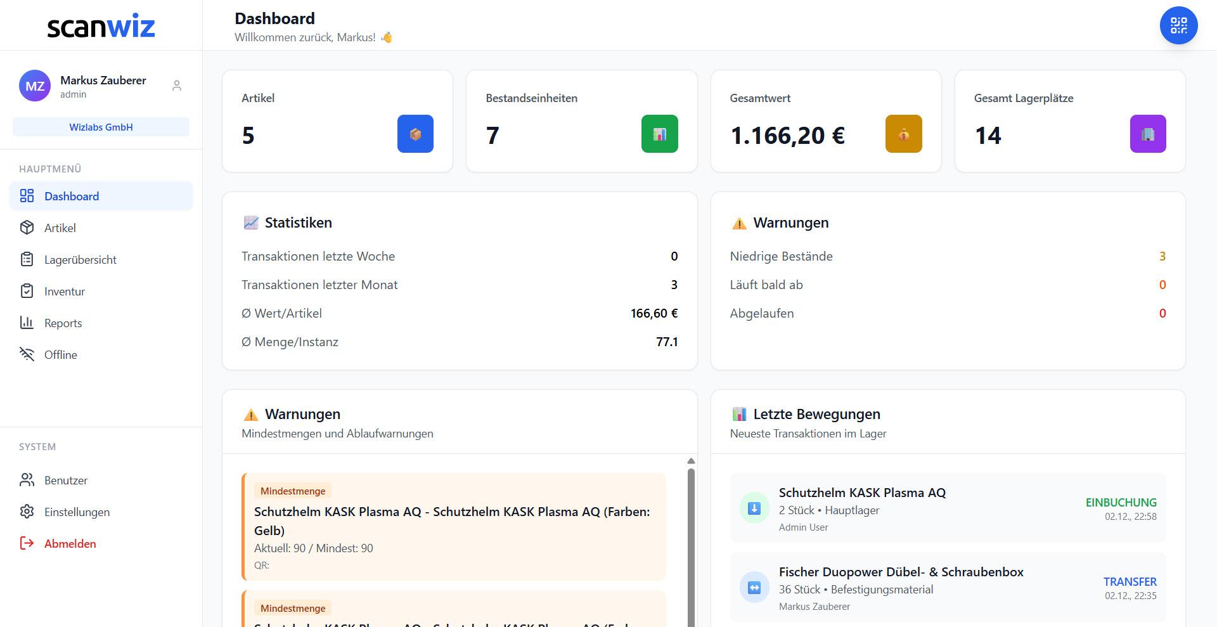This screenshot has width=1217, height=627.
Task: Click the gold Gesamtwert money icon
Action: (x=904, y=133)
